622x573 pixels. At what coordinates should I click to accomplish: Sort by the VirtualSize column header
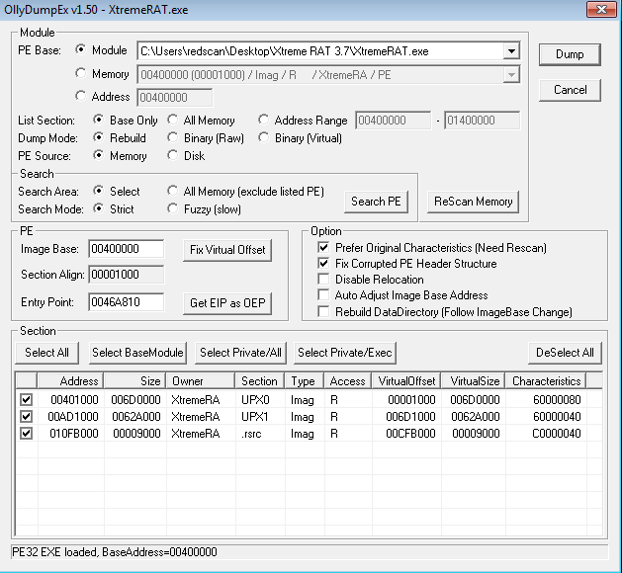(x=473, y=381)
